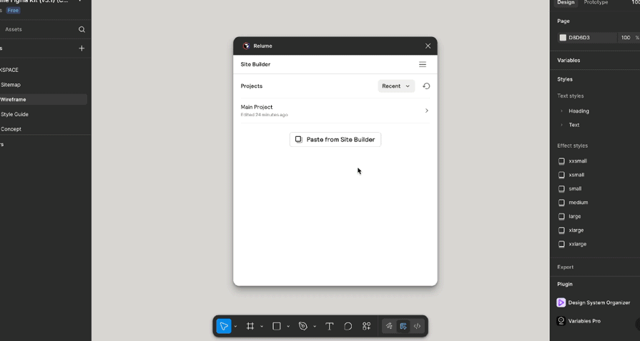Image resolution: width=640 pixels, height=341 pixels.
Task: Switch to the Prototype tab
Action: [596, 2]
